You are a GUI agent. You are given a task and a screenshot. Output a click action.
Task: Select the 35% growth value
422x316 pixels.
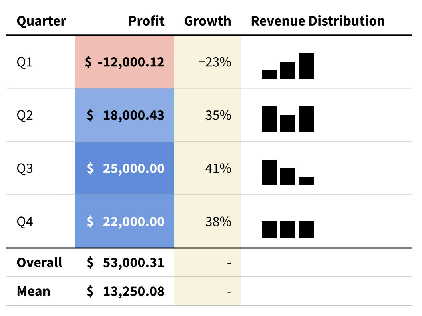218,115
